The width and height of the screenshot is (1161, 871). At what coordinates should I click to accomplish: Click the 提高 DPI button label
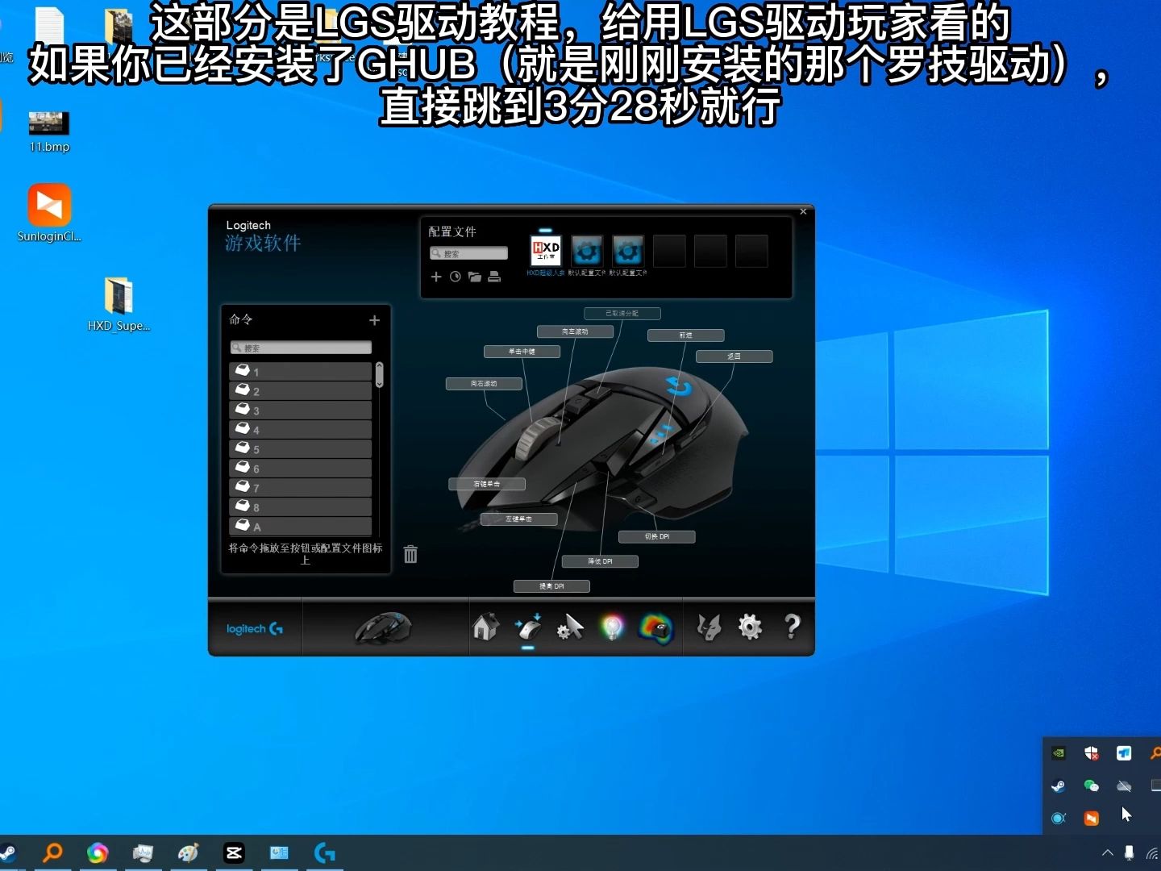[552, 586]
